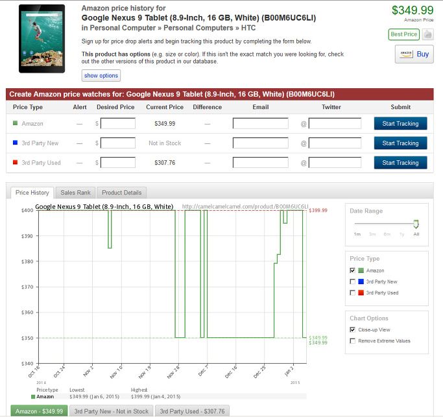Click the blue 3rd Party New square
The width and height of the screenshot is (443, 417).
(16, 143)
